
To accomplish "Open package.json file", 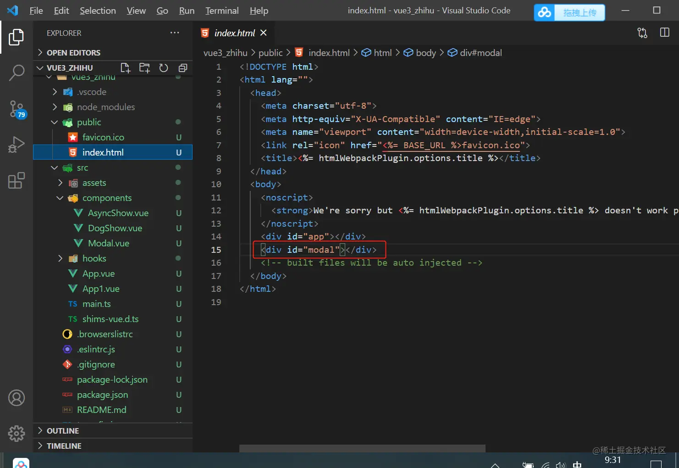I will click(113, 395).
